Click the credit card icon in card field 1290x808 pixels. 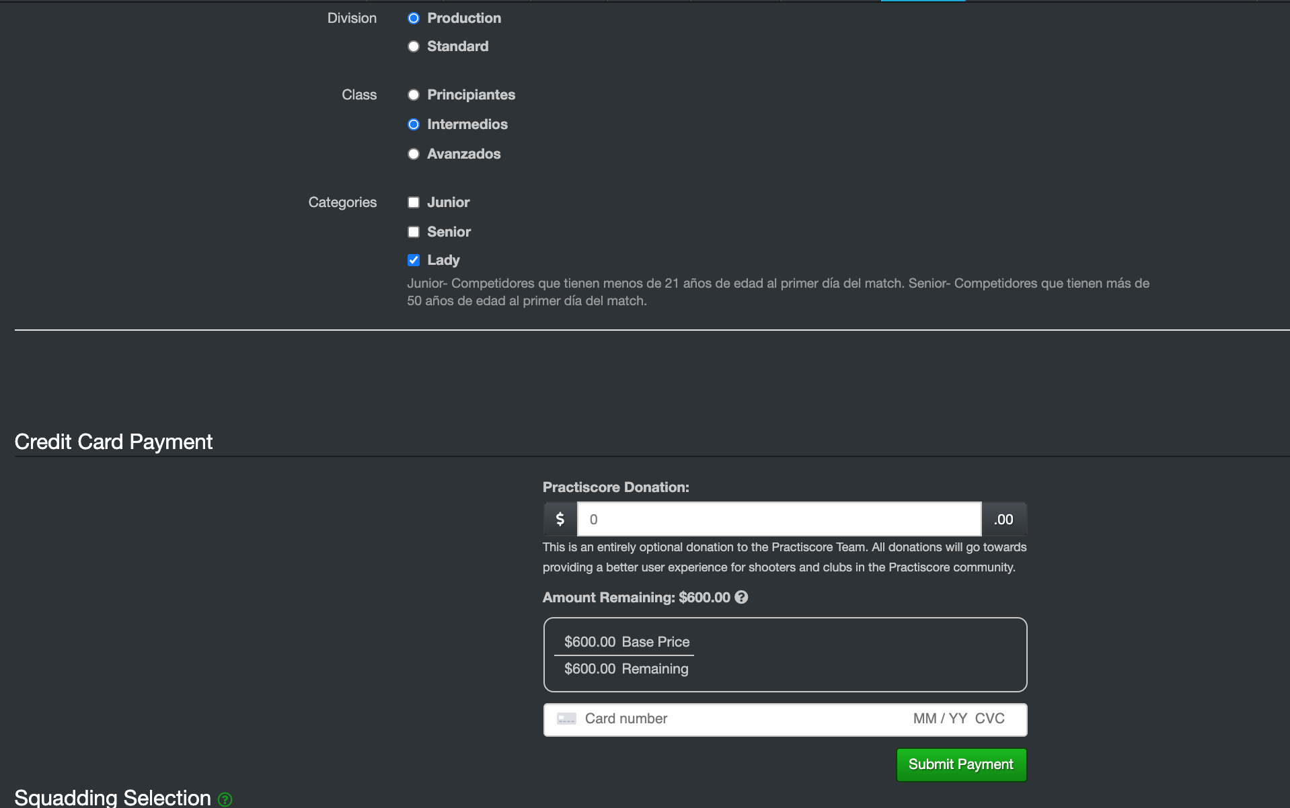point(566,719)
